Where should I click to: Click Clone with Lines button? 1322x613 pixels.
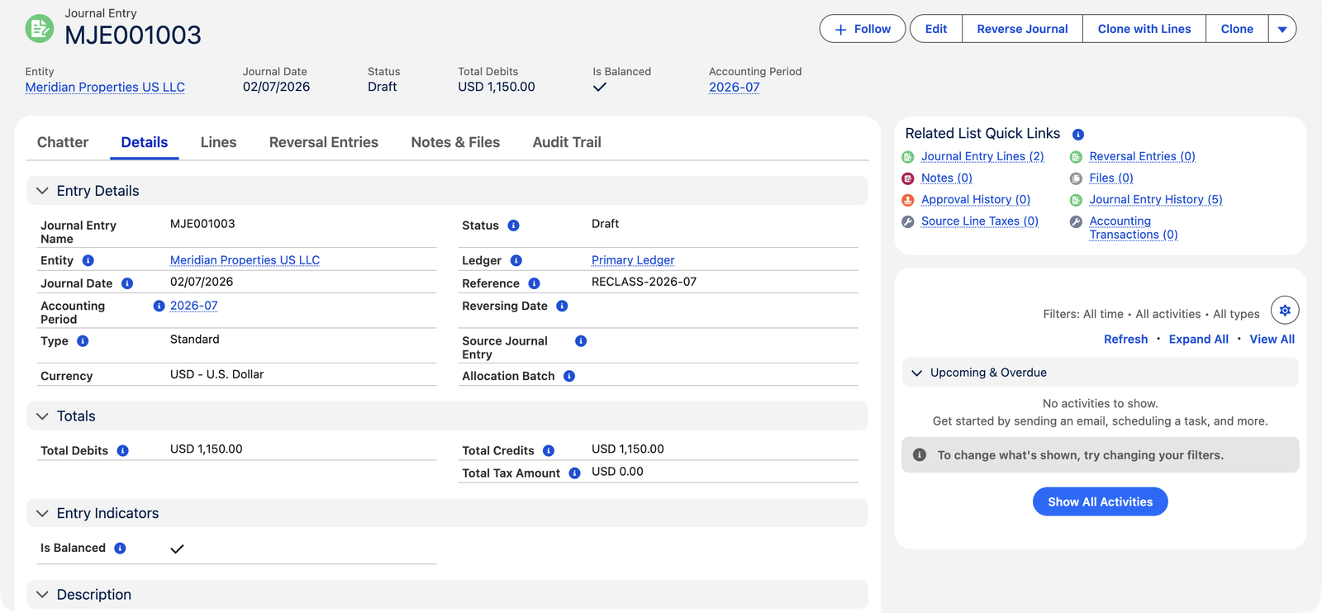(x=1144, y=29)
